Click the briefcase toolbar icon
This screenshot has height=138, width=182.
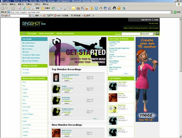78,8
